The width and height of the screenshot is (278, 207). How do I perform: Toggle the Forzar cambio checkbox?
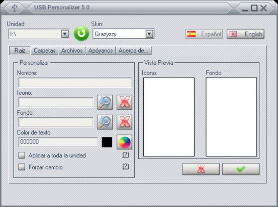pyautogui.click(x=22, y=167)
